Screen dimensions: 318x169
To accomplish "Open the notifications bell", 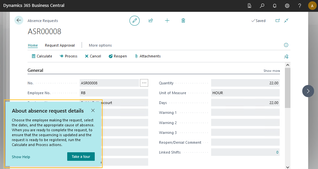I will 275,6.
